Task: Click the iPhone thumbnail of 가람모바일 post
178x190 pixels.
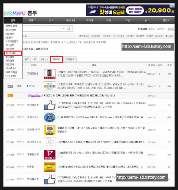Action: pos(50,74)
